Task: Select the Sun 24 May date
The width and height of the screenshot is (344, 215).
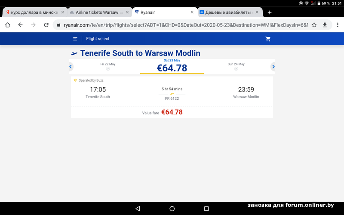Action: point(236,66)
